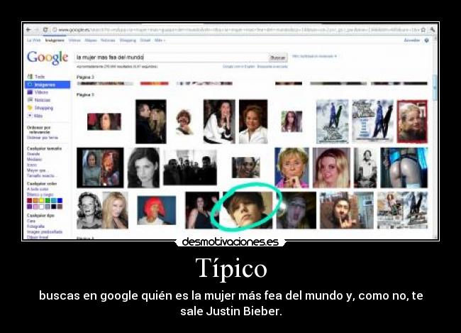Click the Acceder sign-in link

(x=411, y=40)
